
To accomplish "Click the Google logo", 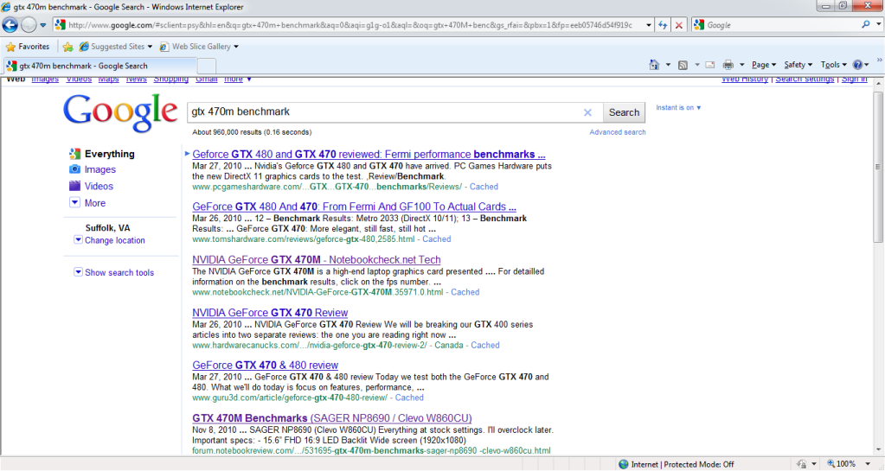I will coord(120,113).
